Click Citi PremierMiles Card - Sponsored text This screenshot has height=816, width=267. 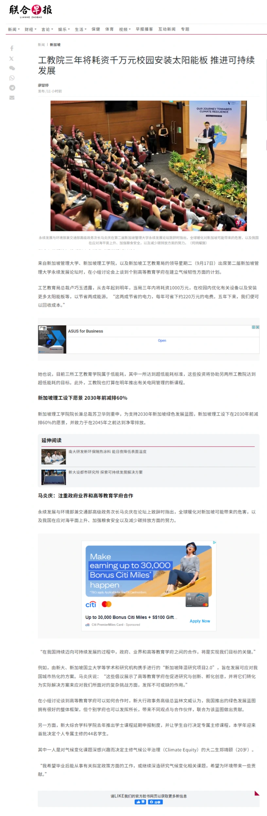(116, 625)
